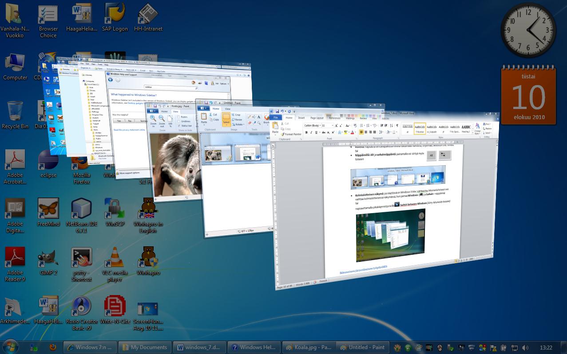Click the Select tool in Untitled - Paint
Viewport: 567px width, 354px height.
pos(226,120)
